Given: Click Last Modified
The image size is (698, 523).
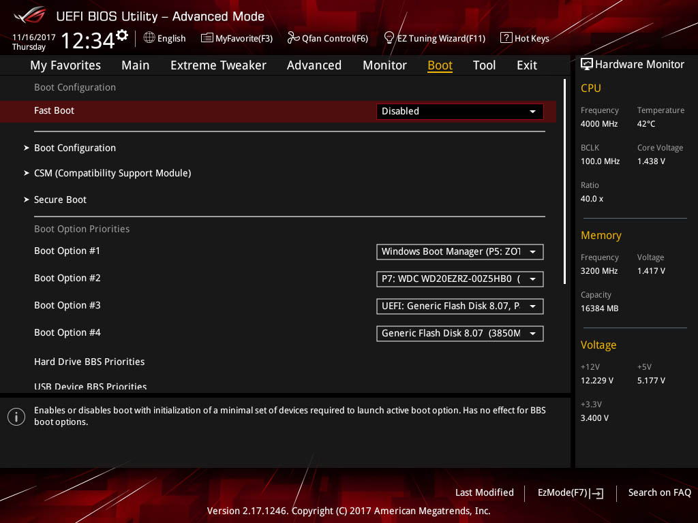Looking at the screenshot, I should (x=485, y=492).
